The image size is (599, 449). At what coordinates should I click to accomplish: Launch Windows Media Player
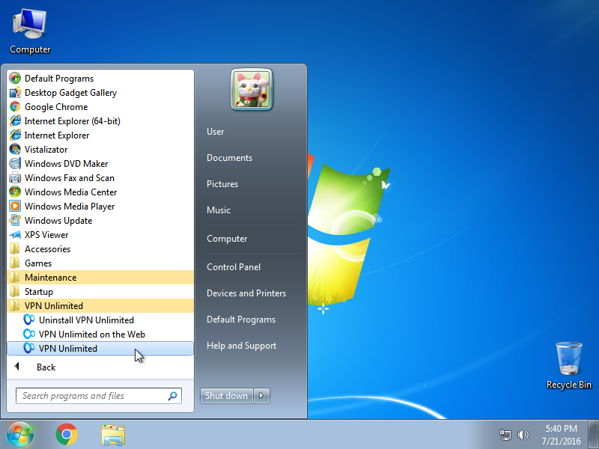(100, 207)
